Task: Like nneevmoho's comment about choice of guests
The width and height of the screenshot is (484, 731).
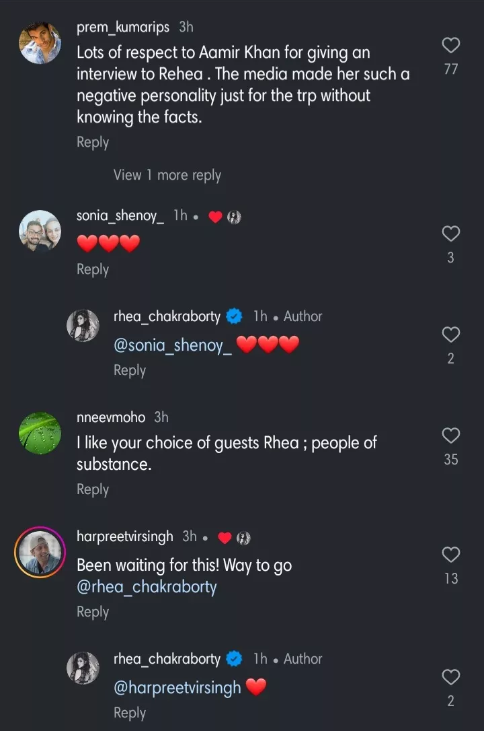Action: click(450, 436)
